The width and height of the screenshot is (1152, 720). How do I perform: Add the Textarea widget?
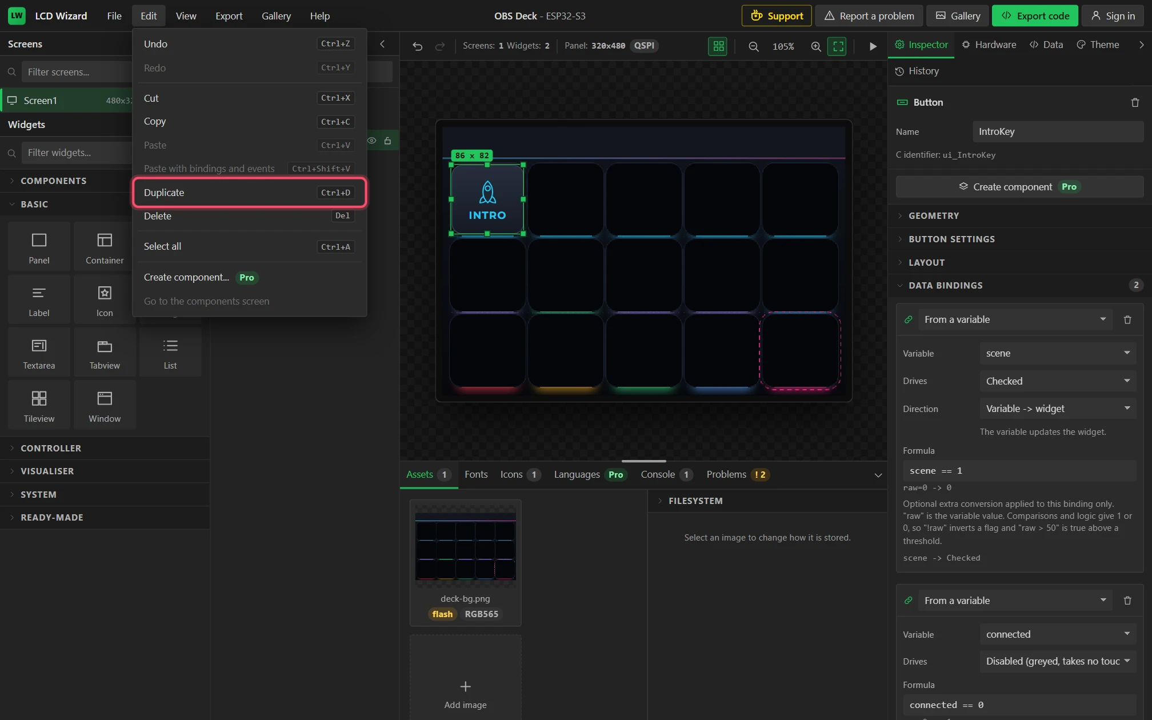(x=39, y=353)
